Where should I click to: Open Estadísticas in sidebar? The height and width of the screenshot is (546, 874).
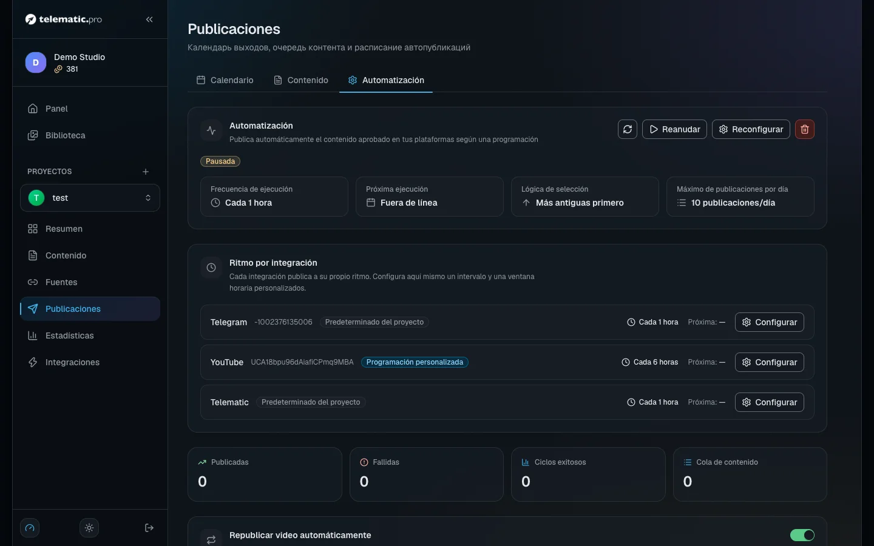pos(90,335)
